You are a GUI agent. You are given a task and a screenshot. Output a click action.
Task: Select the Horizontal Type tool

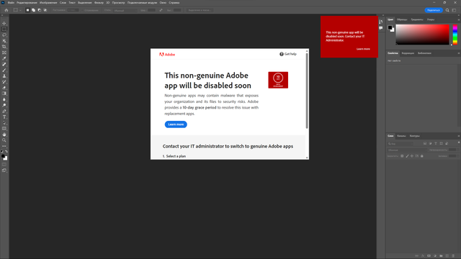point(4,117)
